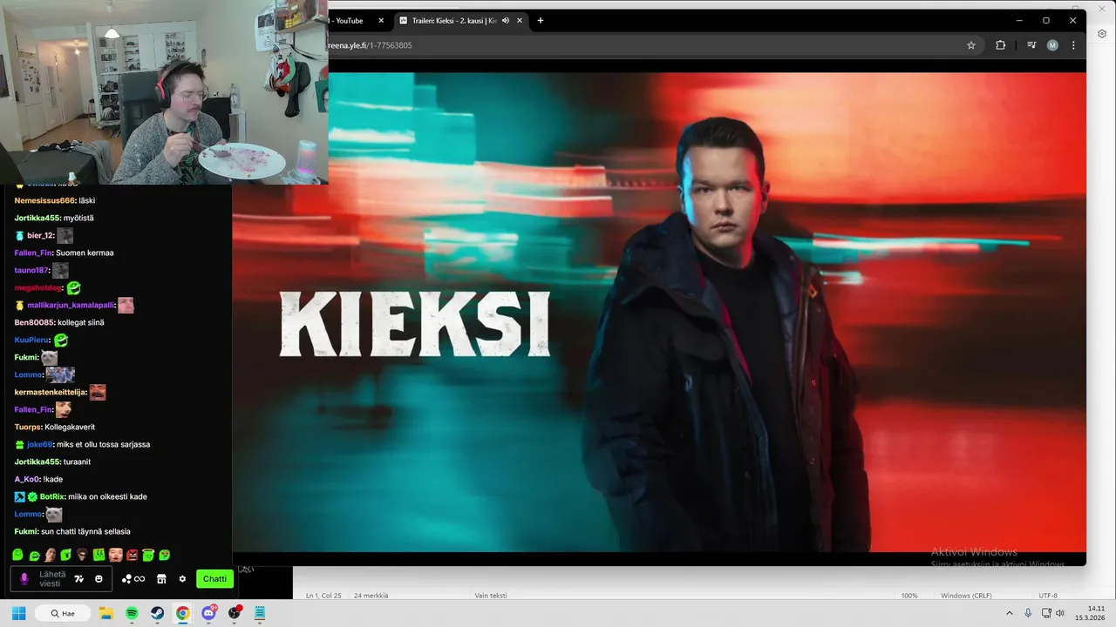Send message with the green Chatti button

214,578
